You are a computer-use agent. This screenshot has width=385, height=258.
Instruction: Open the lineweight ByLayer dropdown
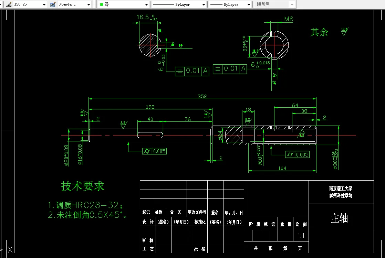pos(249,4)
